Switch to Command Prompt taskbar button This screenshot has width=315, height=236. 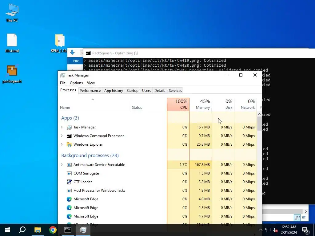[x=68, y=230]
